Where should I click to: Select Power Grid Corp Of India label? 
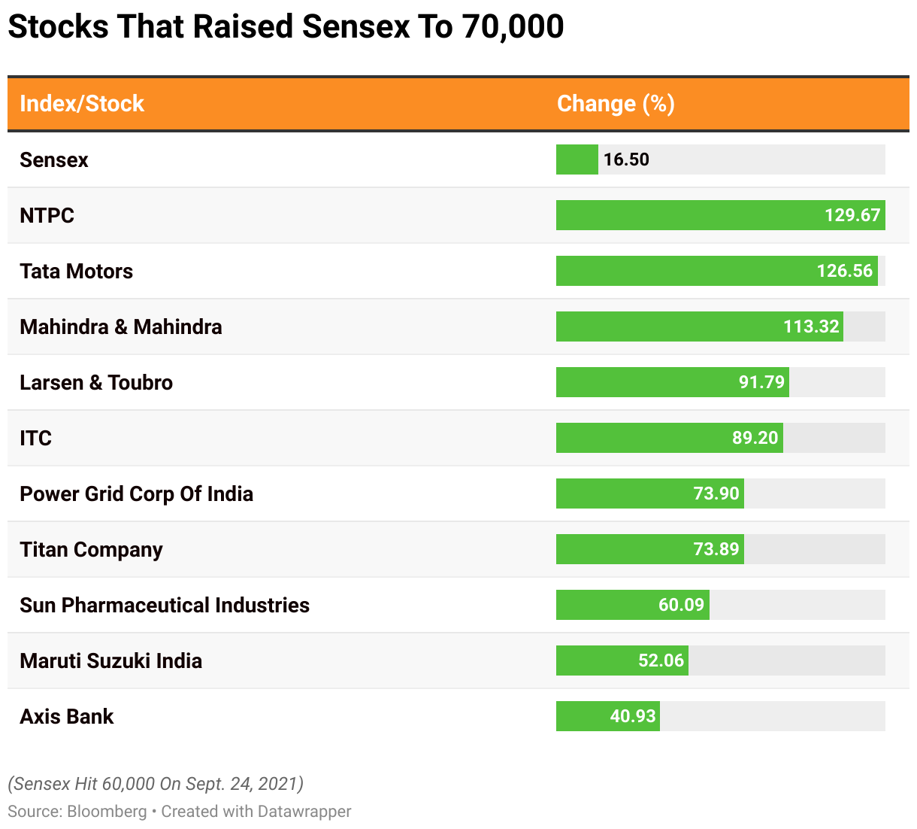coord(136,494)
